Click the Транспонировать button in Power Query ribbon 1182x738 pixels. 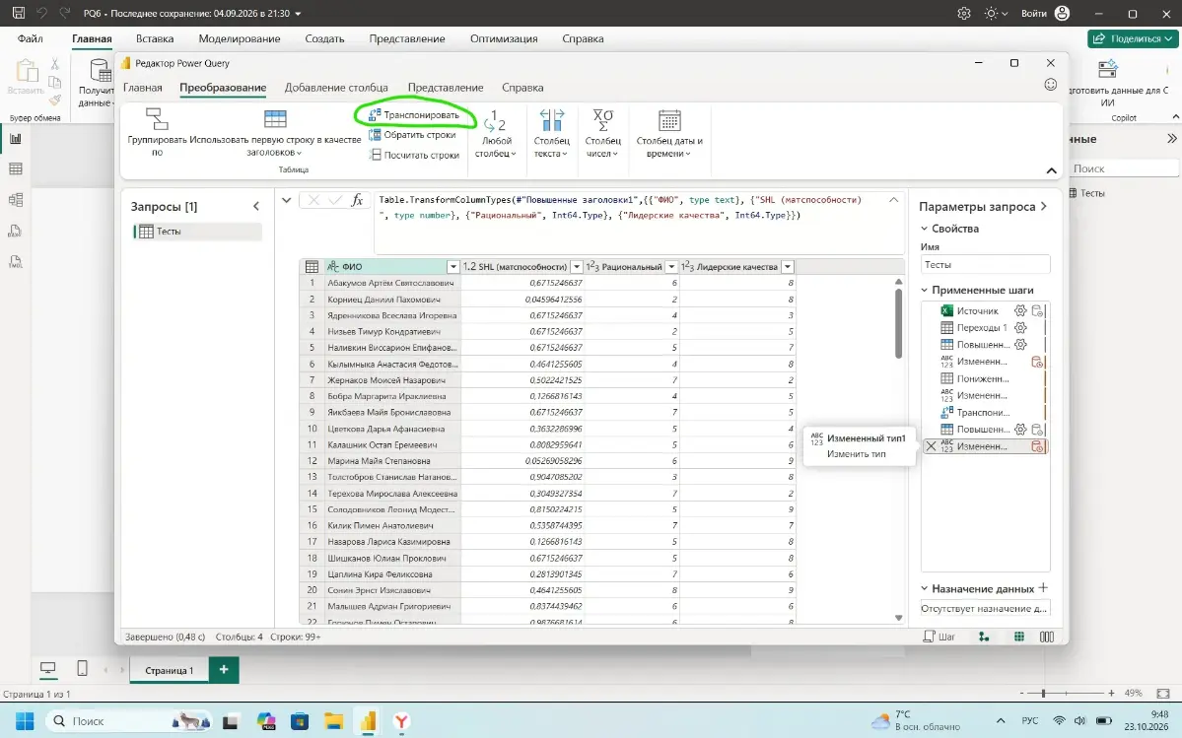click(x=413, y=115)
